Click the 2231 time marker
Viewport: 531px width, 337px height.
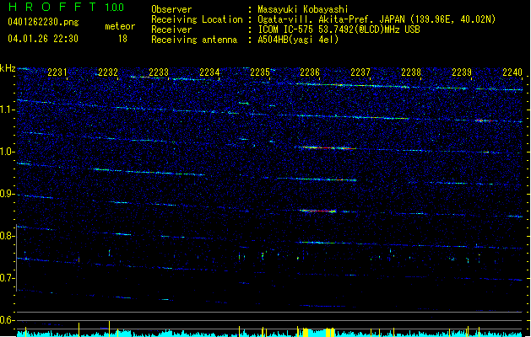tap(57, 72)
